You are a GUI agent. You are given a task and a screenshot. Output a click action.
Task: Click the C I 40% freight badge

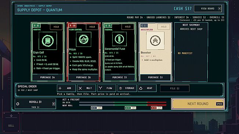point(97,108)
